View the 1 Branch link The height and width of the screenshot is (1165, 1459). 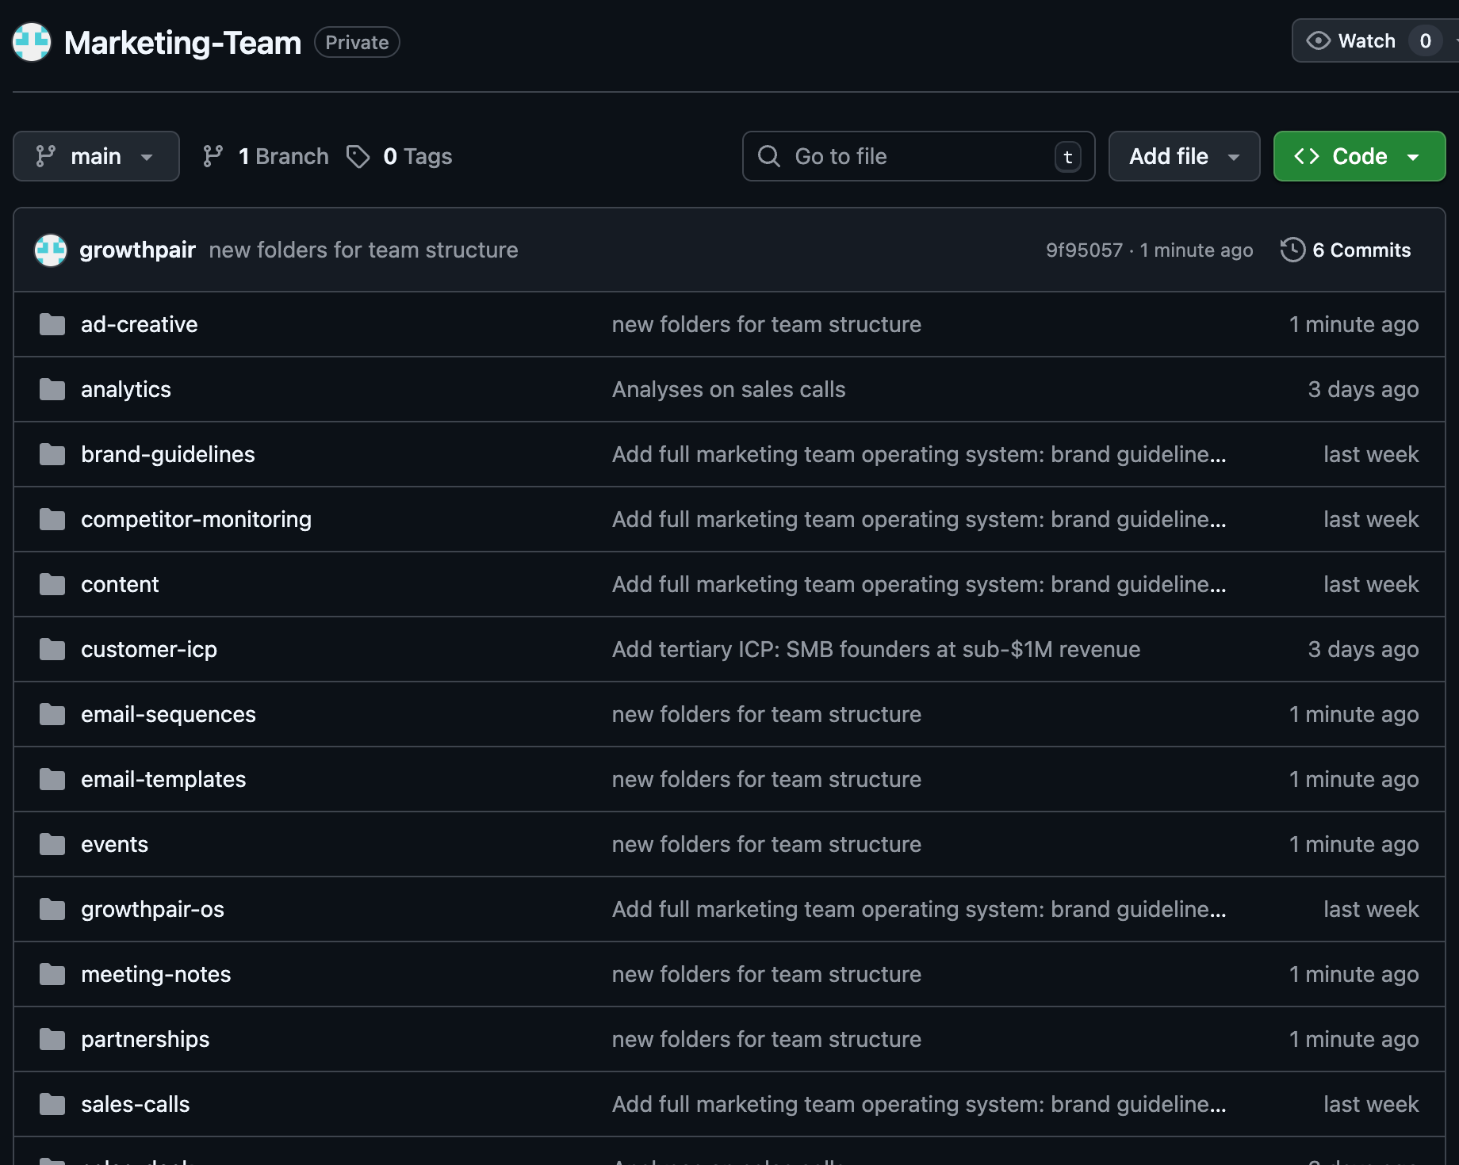pos(266,156)
